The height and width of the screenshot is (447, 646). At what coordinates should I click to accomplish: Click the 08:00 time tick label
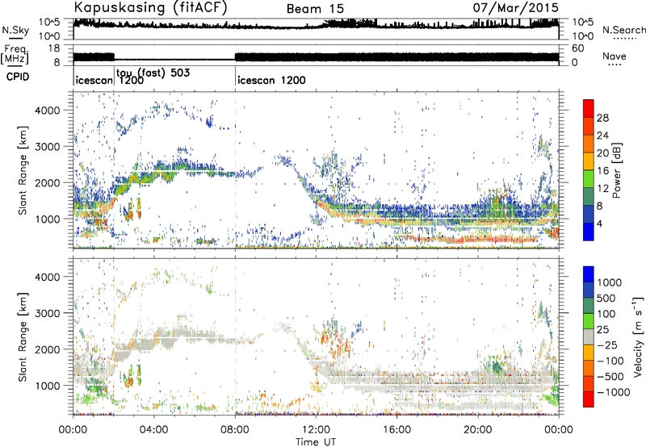click(235, 430)
